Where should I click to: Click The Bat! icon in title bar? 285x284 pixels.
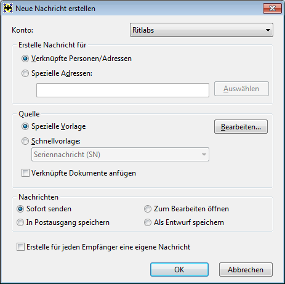(x=8, y=9)
